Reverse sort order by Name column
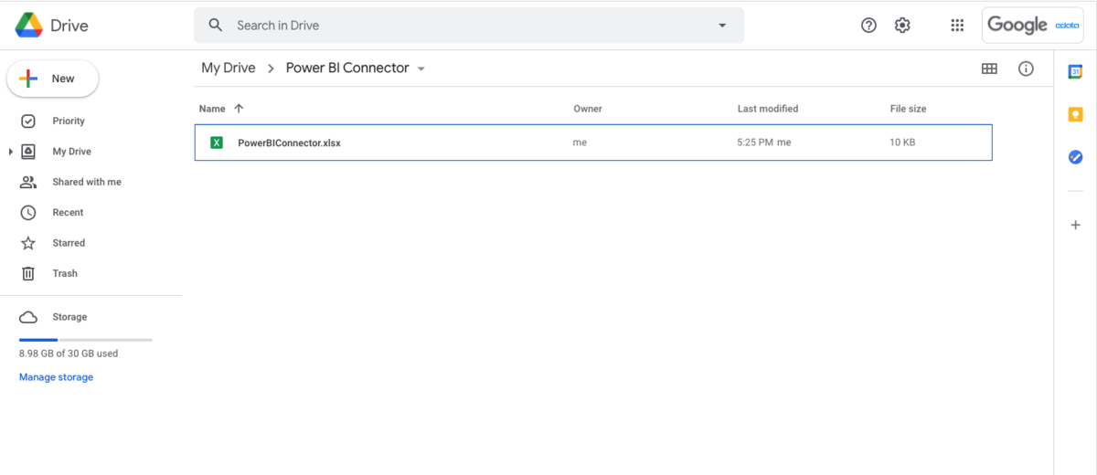This screenshot has width=1097, height=475. (x=239, y=109)
